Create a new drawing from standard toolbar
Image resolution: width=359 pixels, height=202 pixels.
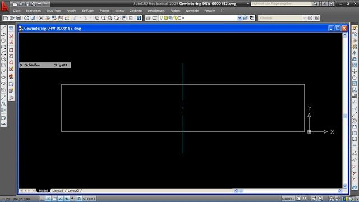(x=6, y=18)
